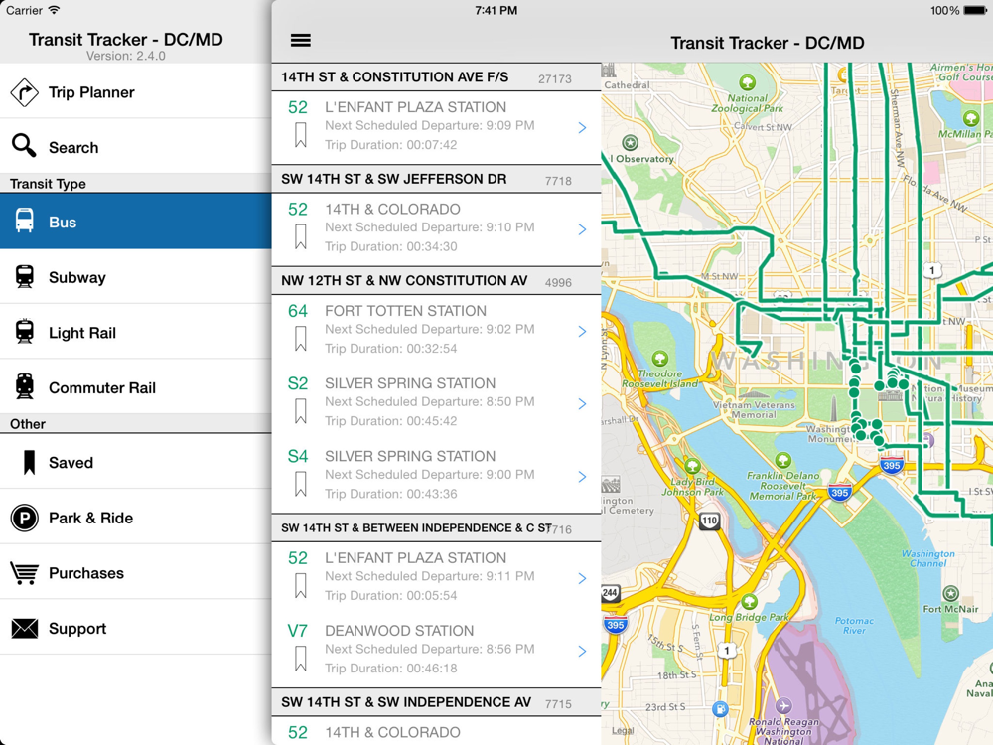Tap the National Zoological Park map marker
This screenshot has width=993, height=745.
[748, 82]
